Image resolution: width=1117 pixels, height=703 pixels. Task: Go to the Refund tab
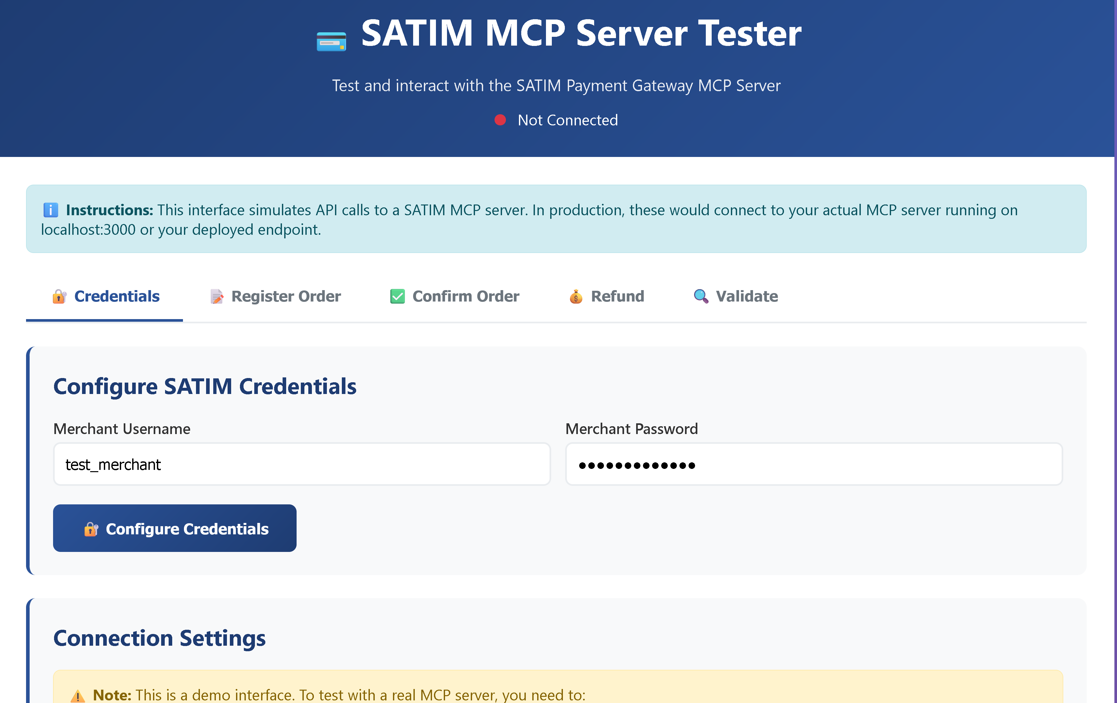pos(617,296)
